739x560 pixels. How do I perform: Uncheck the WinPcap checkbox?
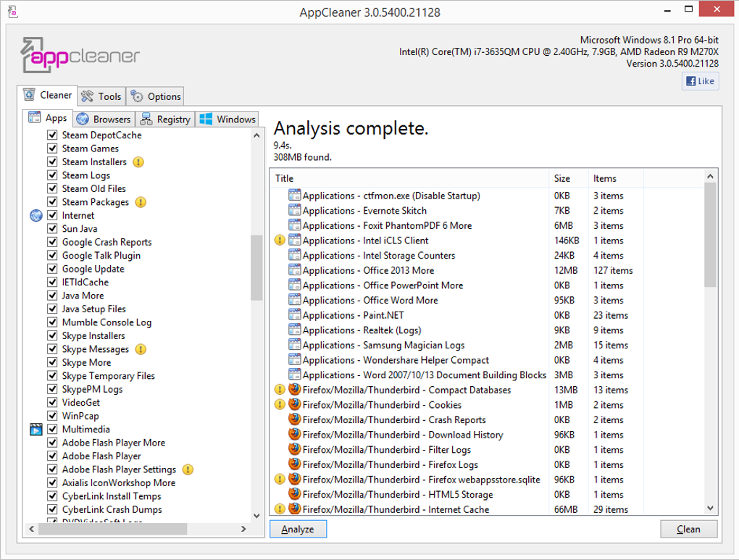52,416
